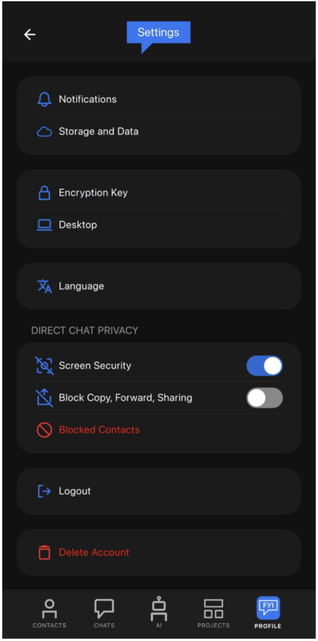Tap the Block Copy share-disabled icon
The image size is (318, 641).
[x=44, y=398]
